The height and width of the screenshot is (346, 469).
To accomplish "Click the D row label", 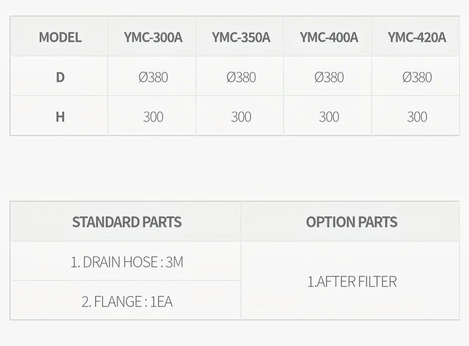I will click(60, 77).
